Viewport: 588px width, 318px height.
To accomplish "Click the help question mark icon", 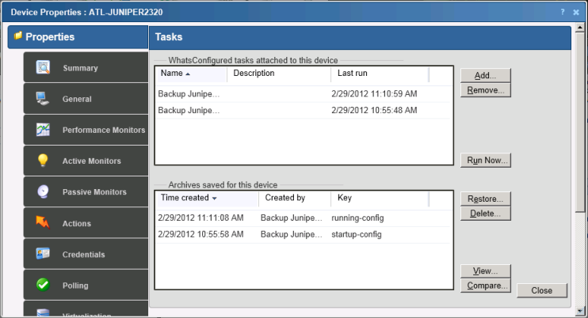I will click(x=563, y=13).
